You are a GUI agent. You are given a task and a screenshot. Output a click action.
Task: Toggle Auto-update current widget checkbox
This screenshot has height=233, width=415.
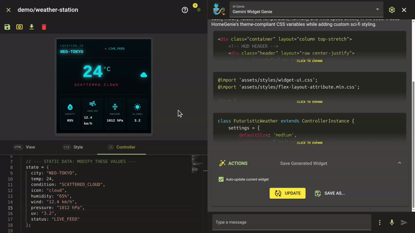[221, 179]
